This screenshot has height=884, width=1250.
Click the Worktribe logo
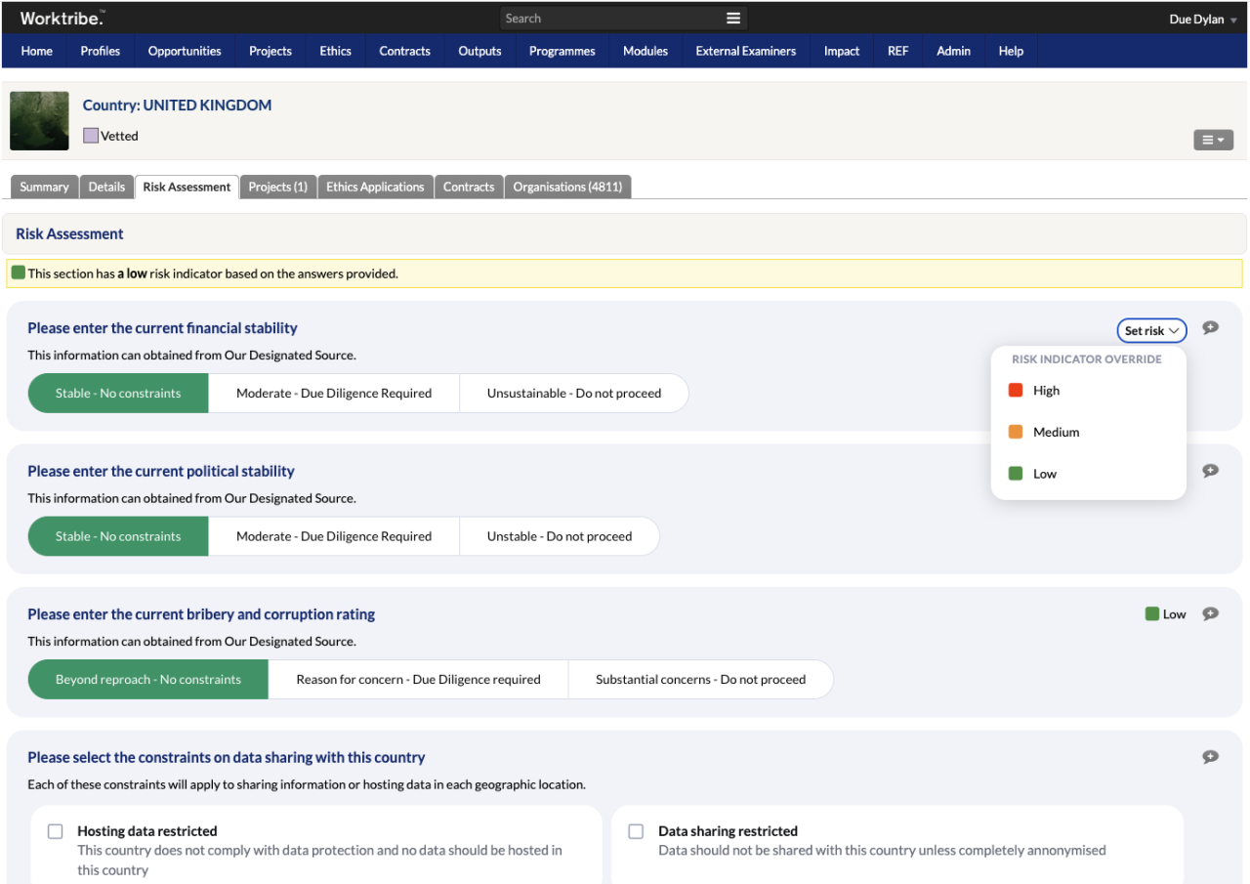(61, 17)
